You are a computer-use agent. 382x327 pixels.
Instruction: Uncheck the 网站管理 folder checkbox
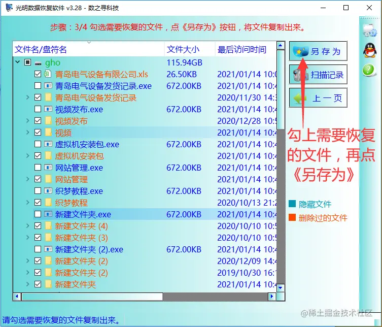pos(38,179)
